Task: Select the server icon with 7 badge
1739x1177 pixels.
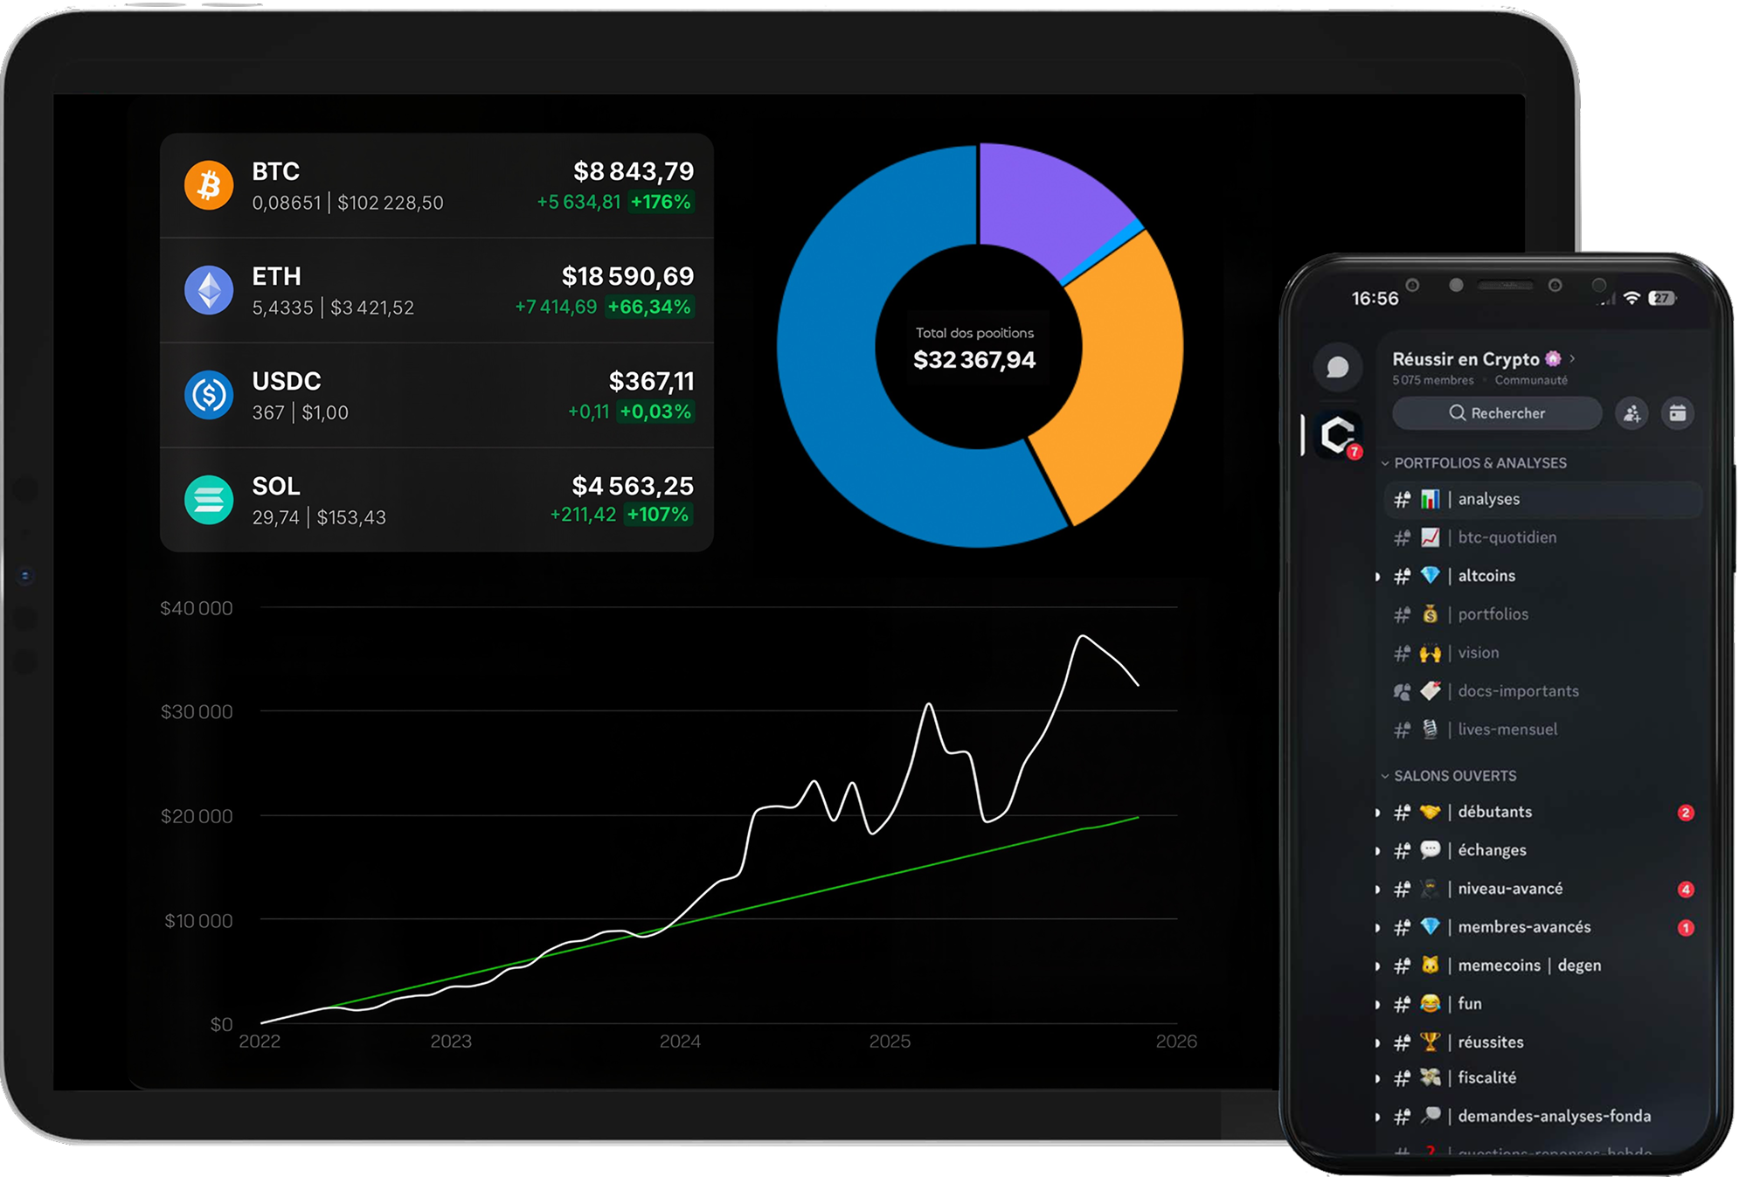Action: pyautogui.click(x=1338, y=434)
